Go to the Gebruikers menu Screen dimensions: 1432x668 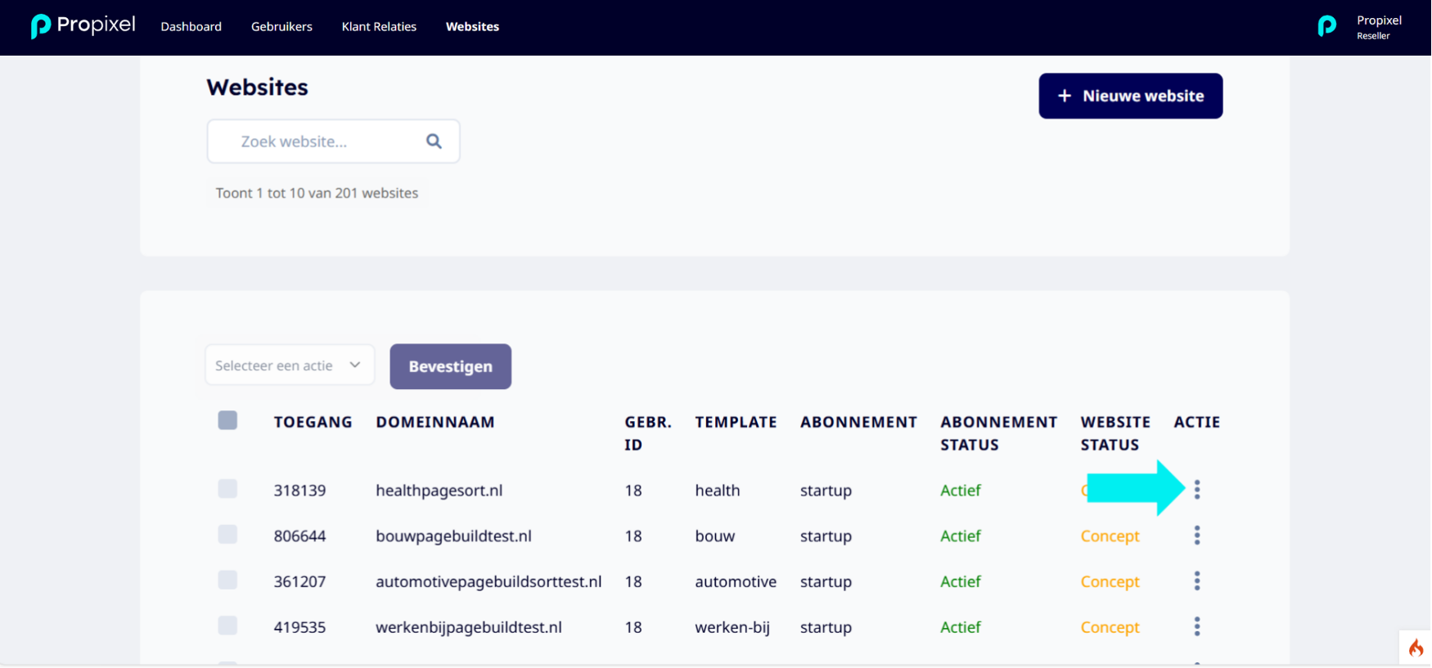pyautogui.click(x=281, y=26)
